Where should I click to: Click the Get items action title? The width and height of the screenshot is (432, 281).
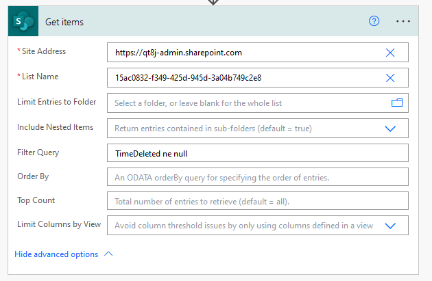64,22
